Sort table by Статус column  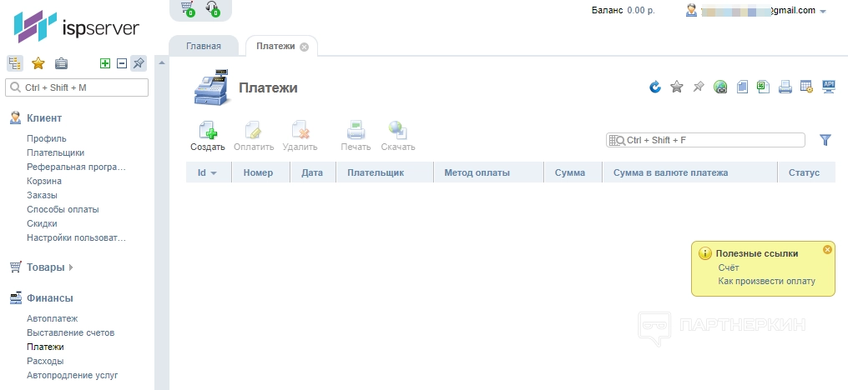pos(805,172)
